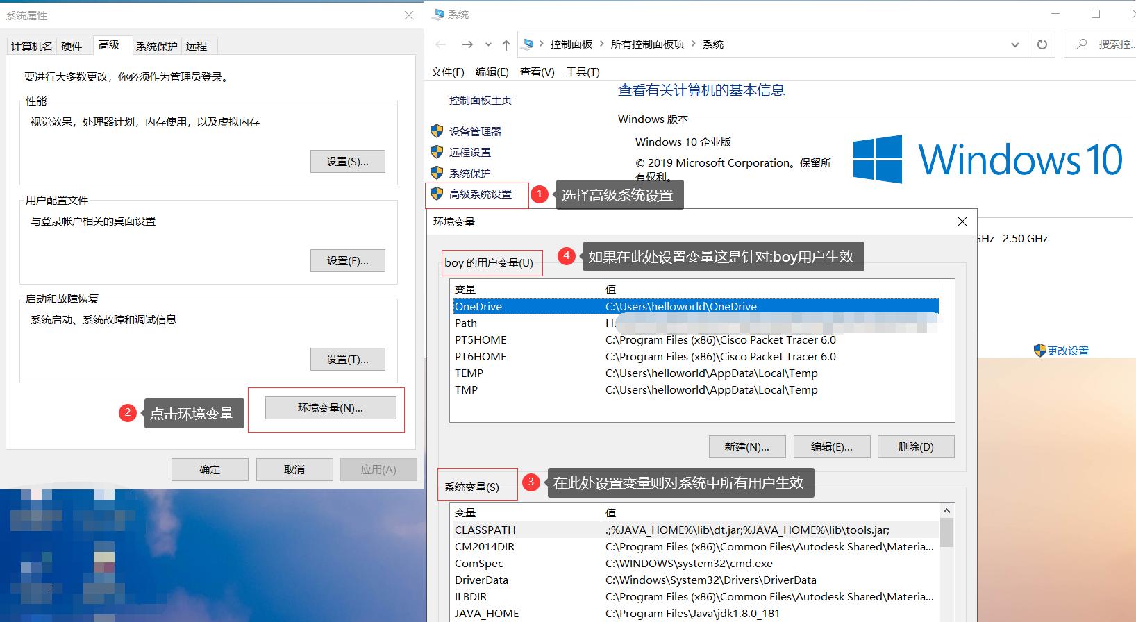Select the ComSpec system variable

(x=696, y=563)
